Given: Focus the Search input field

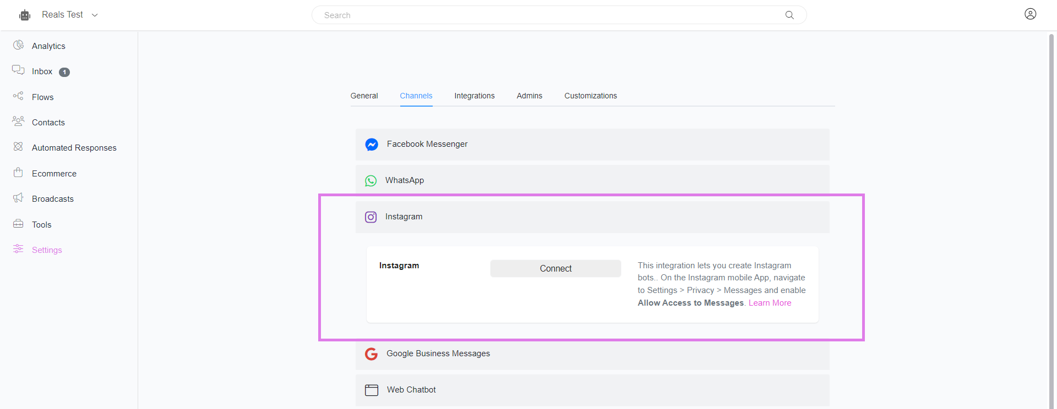Looking at the screenshot, I should (559, 15).
